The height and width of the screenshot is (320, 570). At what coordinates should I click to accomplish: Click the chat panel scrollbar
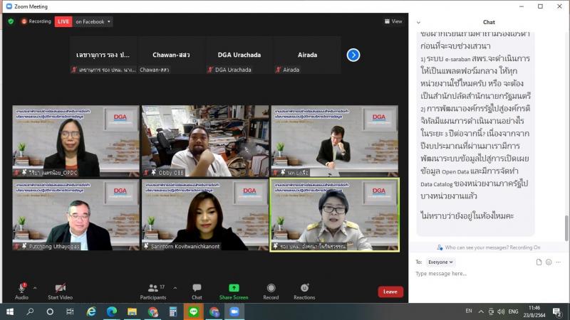566,228
